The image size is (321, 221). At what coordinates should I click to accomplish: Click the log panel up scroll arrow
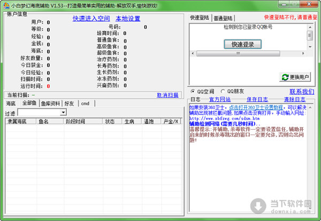[x=310, y=107]
